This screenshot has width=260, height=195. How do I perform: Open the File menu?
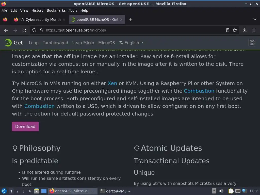coord(4,10)
